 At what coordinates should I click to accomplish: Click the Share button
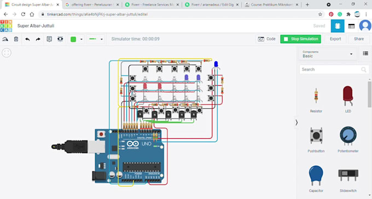359,39
